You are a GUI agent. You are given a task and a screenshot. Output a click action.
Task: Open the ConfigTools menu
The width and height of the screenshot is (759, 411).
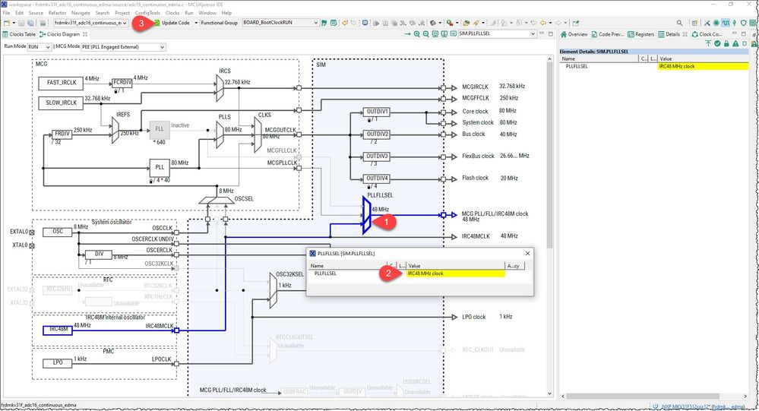pyautogui.click(x=147, y=13)
